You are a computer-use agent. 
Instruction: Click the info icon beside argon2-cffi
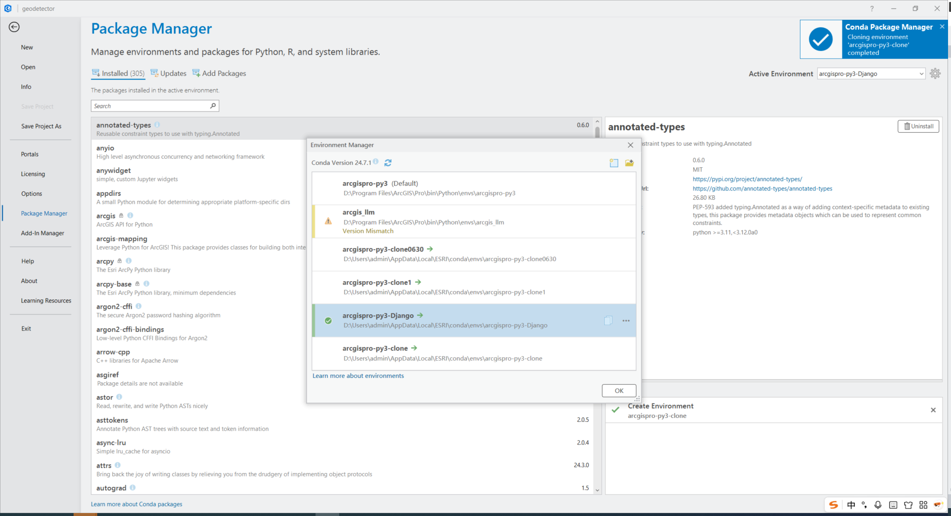pyautogui.click(x=139, y=306)
